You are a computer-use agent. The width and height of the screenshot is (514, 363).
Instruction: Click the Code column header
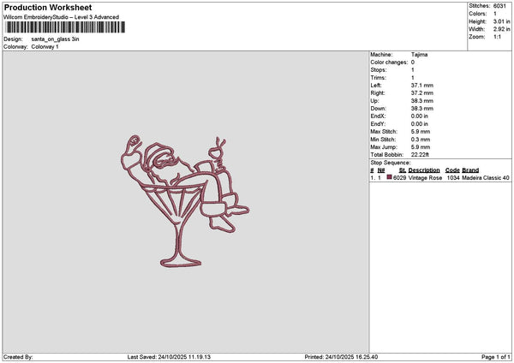click(452, 170)
